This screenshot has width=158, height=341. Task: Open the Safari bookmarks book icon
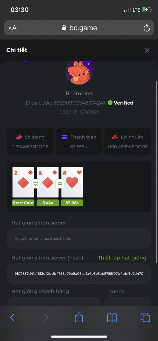[x=112, y=317]
